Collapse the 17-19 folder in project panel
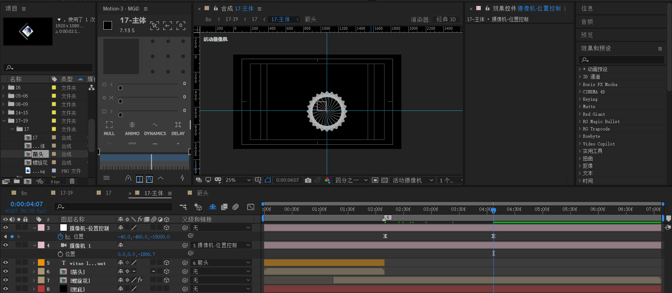672x293 pixels. tap(4, 121)
